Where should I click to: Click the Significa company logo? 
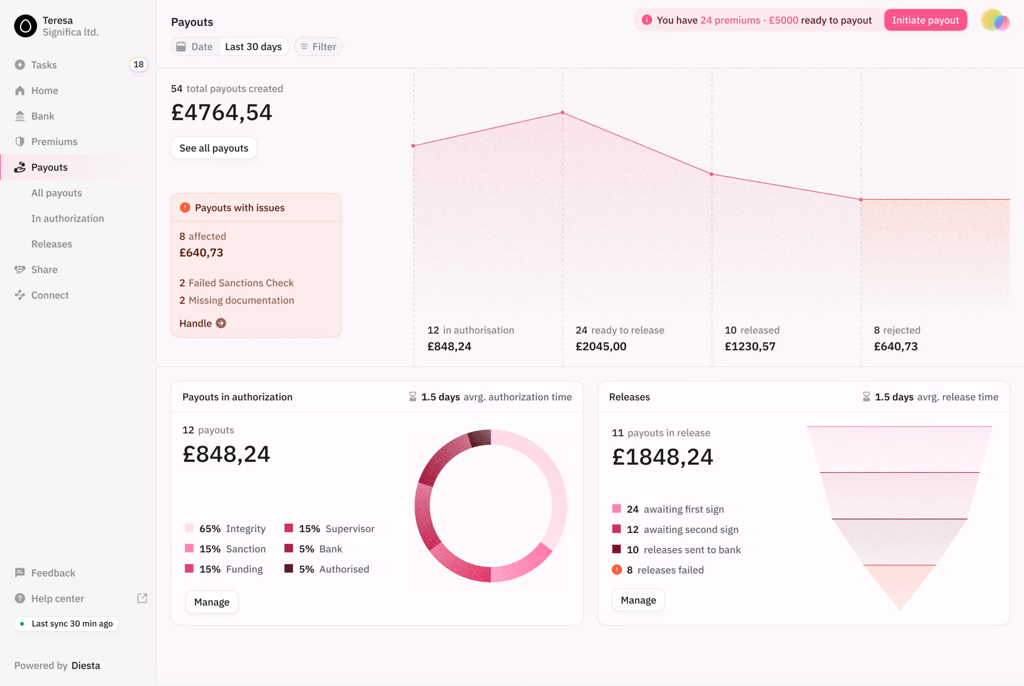[x=25, y=26]
